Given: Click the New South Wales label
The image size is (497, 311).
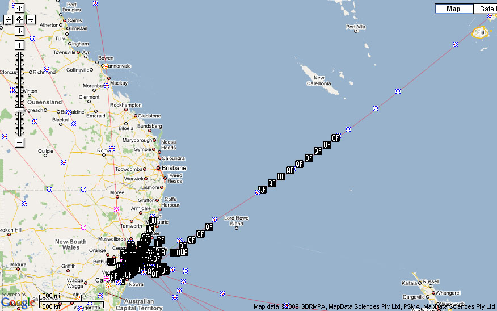Looking at the screenshot, I should point(71,245).
